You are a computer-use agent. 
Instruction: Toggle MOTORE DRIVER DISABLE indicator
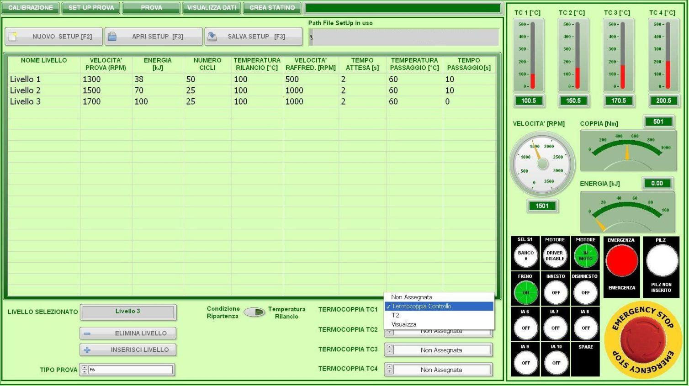coord(555,256)
